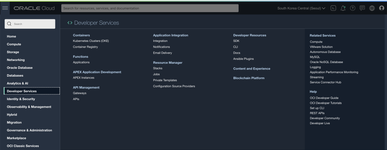Open Developer Community link
Image resolution: width=387 pixels, height=150 pixels.
(x=325, y=118)
